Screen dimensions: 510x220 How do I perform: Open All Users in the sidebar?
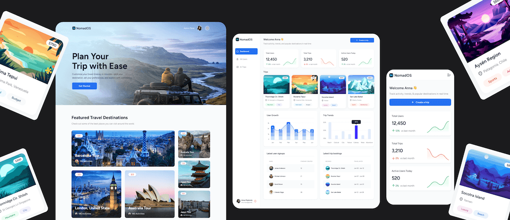tap(242, 59)
